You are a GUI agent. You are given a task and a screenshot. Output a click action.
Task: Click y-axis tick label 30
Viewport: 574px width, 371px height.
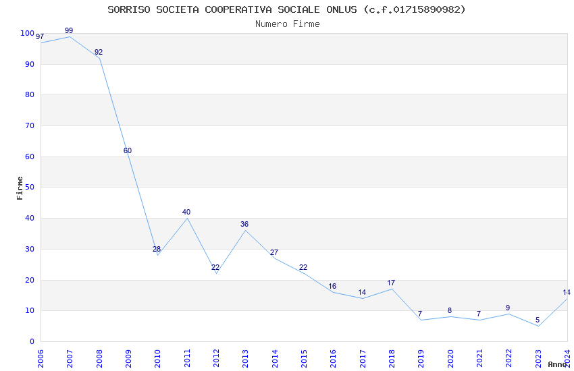[x=30, y=250]
